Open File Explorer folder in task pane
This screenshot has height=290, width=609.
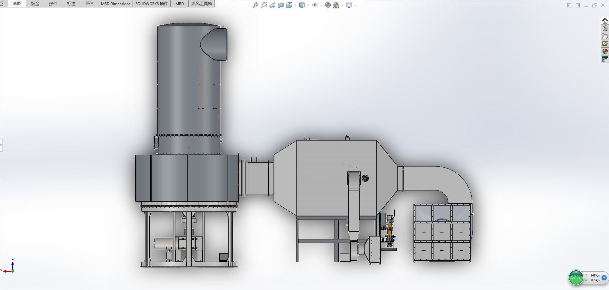point(605,36)
